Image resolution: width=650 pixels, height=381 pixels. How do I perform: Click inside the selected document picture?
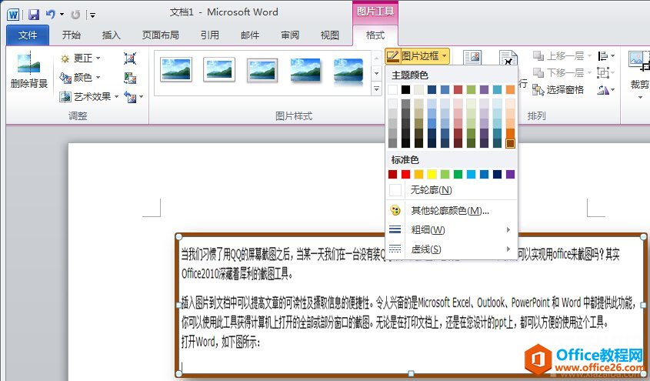[x=411, y=305]
